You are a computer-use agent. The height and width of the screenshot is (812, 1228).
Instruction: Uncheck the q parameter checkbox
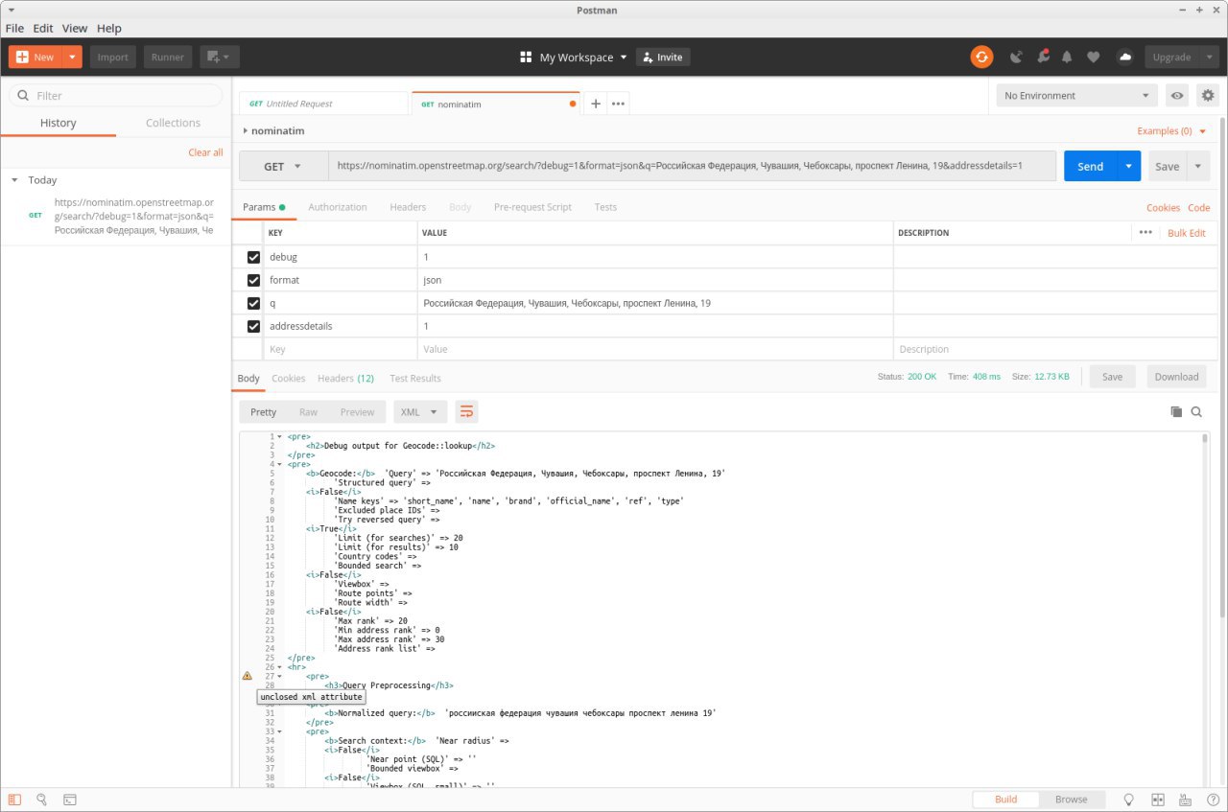(253, 303)
